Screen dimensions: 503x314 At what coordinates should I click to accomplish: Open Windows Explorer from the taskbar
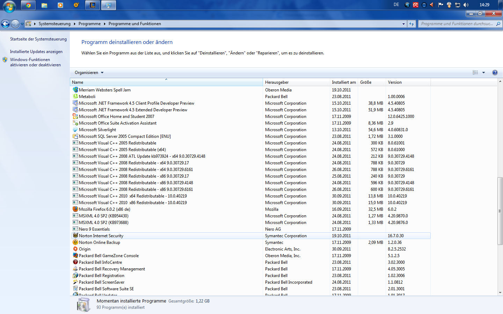[x=44, y=5]
